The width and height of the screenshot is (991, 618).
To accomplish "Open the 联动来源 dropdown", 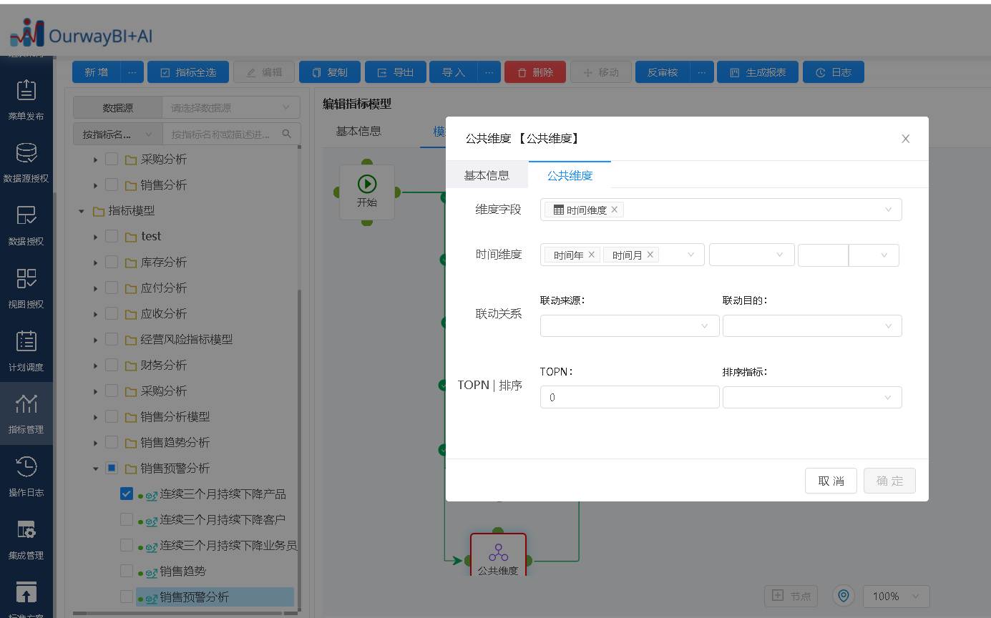I will point(630,326).
